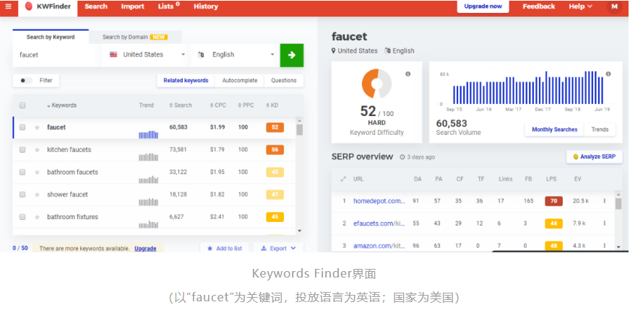
Task: Sort by the KD column header
Action: [x=272, y=105]
